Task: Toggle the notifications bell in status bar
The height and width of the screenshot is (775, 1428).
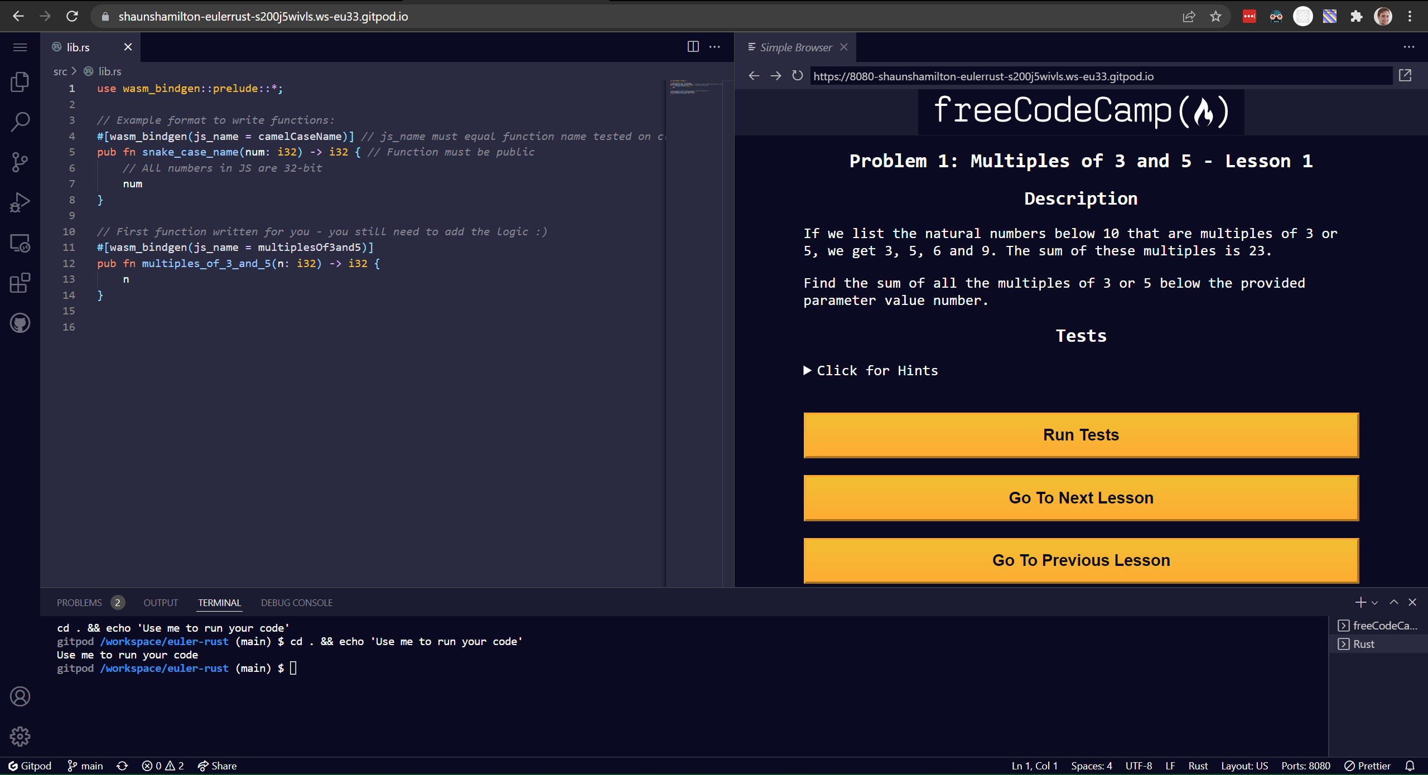Action: 1410,766
